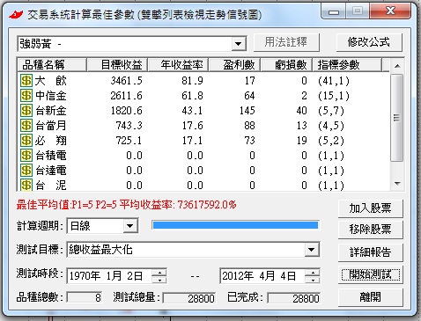Open the 計算週期 日線 dropdown
The image size is (421, 321).
[x=129, y=226]
